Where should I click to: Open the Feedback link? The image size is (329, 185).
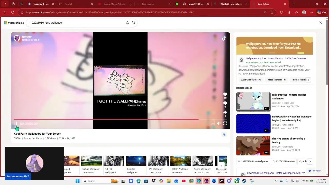point(315,171)
